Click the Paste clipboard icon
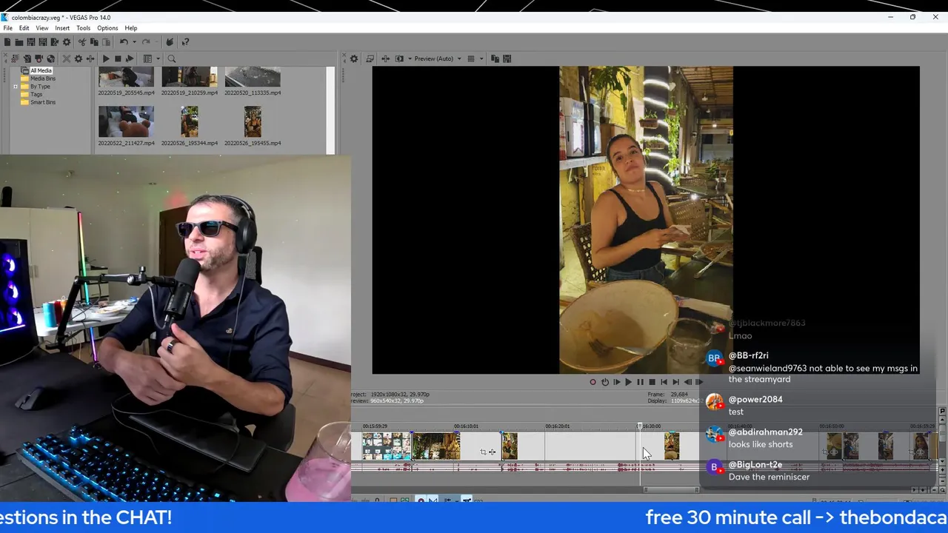The width and height of the screenshot is (948, 533). [x=106, y=42]
